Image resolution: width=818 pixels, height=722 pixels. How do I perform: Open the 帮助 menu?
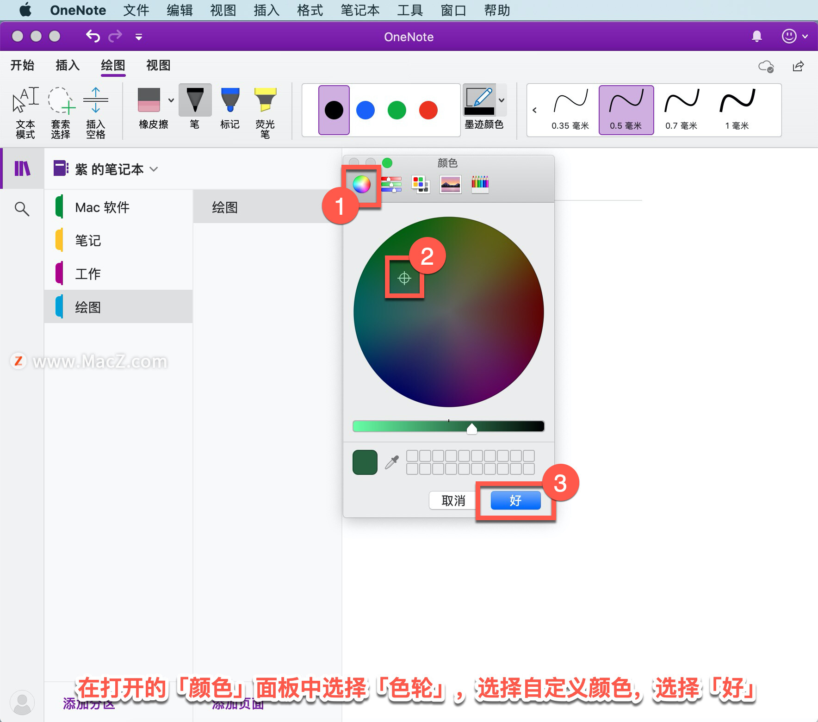click(x=497, y=10)
